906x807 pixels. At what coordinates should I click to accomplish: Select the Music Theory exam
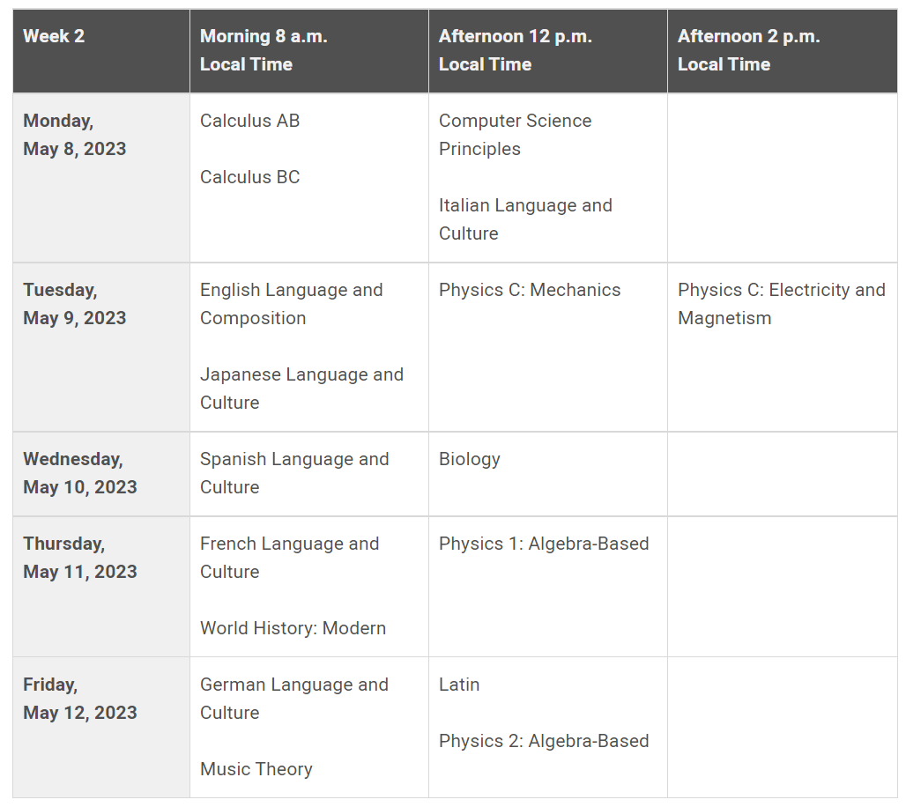256,769
